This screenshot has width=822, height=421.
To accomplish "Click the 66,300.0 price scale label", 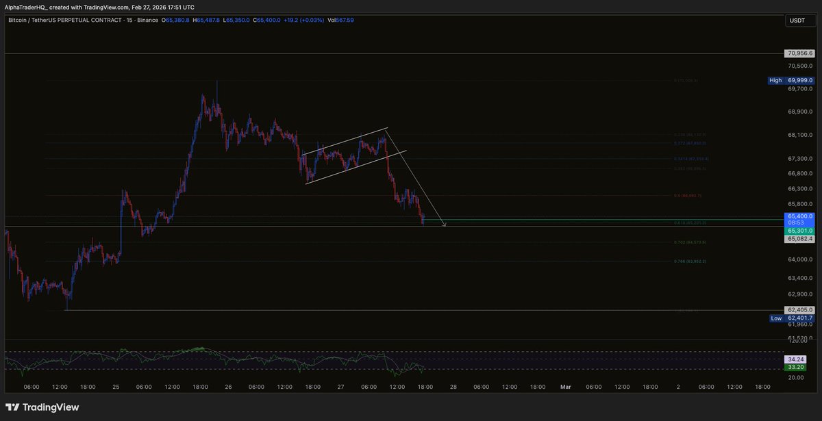I will point(800,188).
